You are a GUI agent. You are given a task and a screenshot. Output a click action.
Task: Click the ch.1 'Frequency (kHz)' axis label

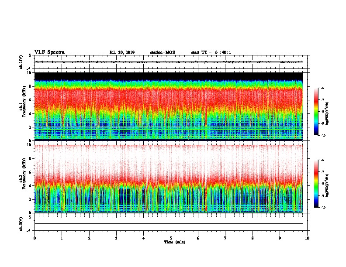tap(24, 101)
